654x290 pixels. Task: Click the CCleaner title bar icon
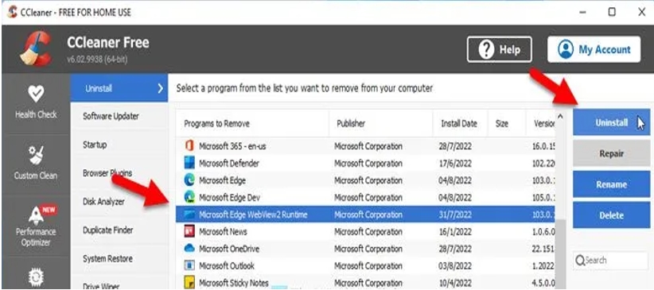click(12, 12)
